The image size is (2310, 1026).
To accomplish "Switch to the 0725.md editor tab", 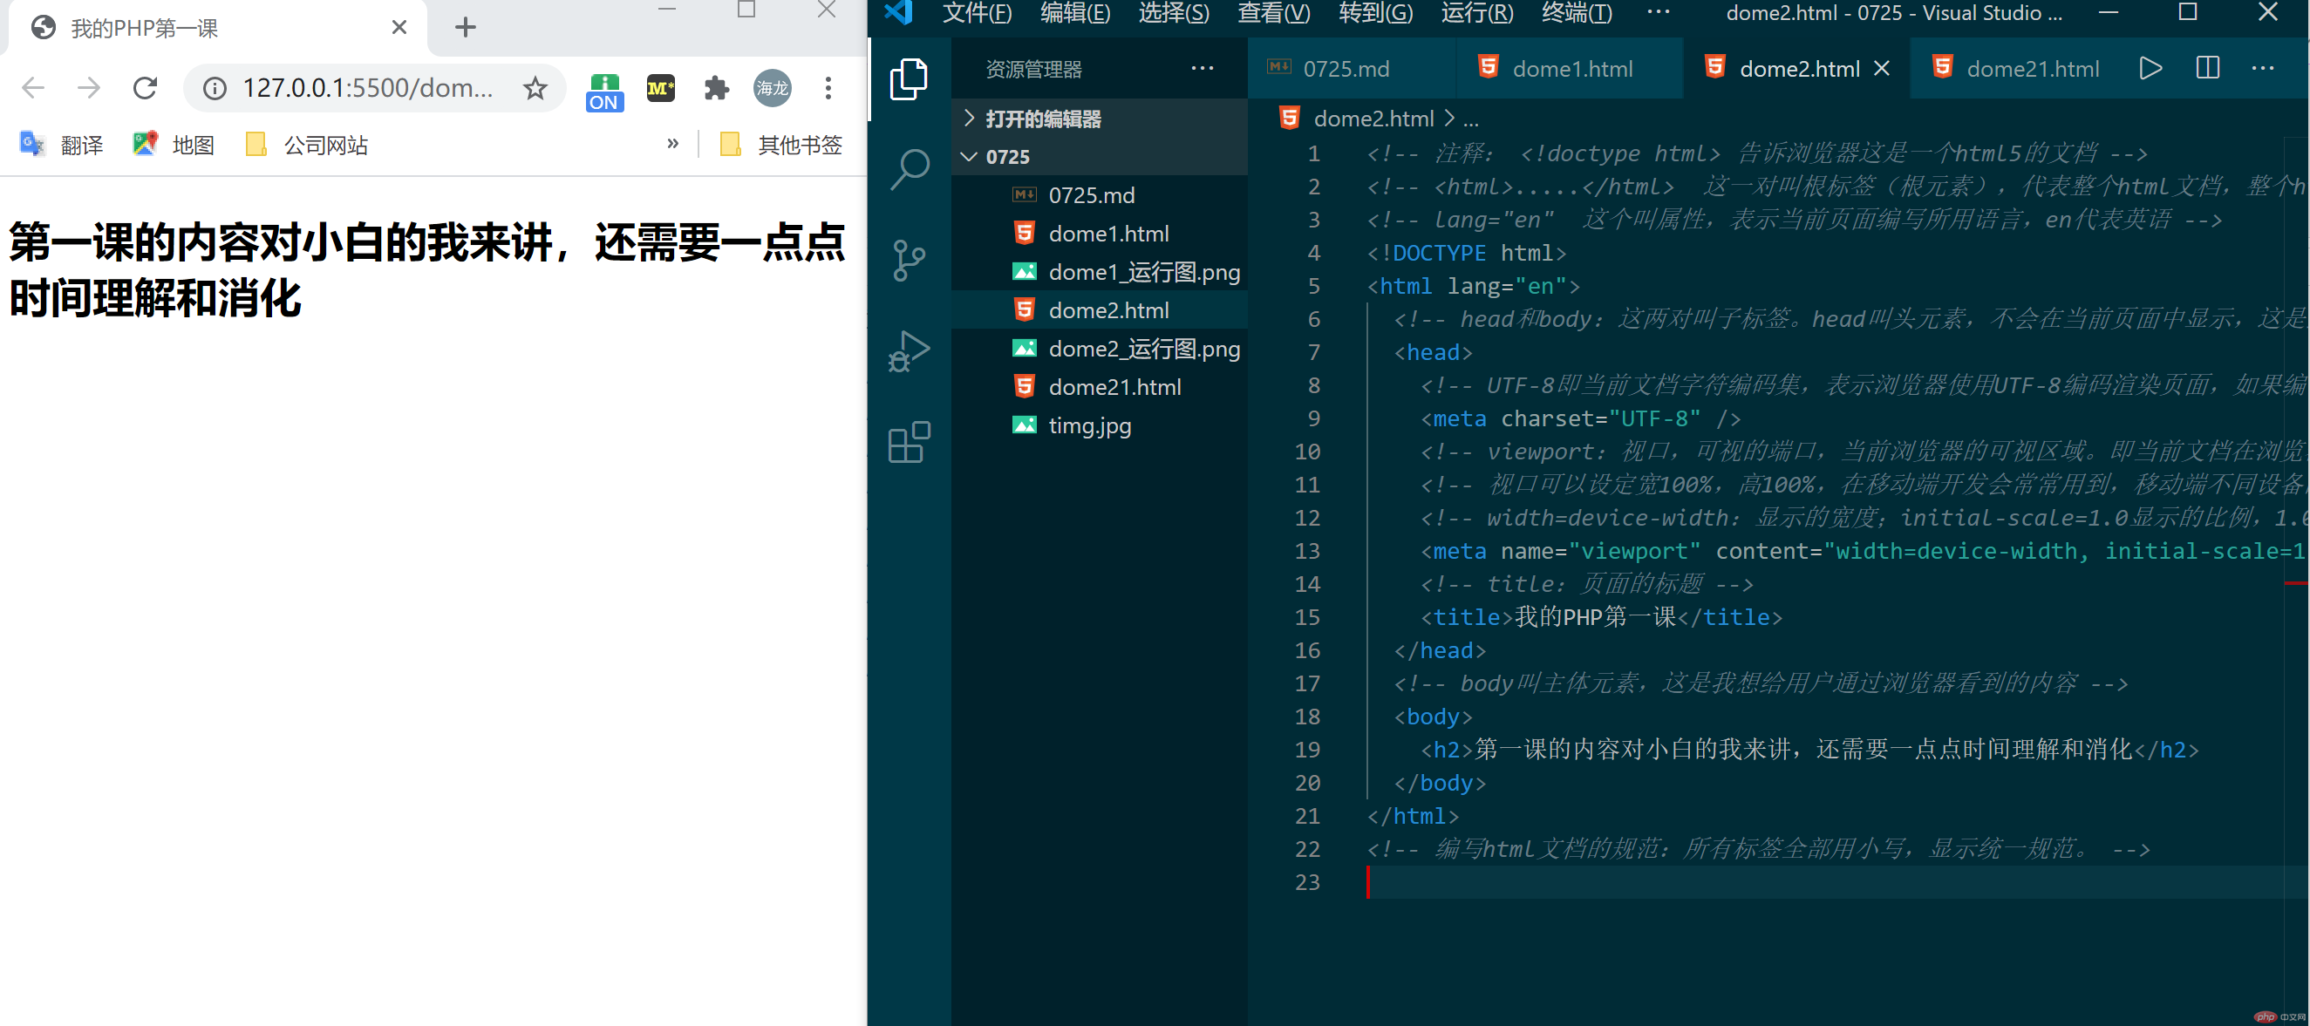I will (1350, 68).
